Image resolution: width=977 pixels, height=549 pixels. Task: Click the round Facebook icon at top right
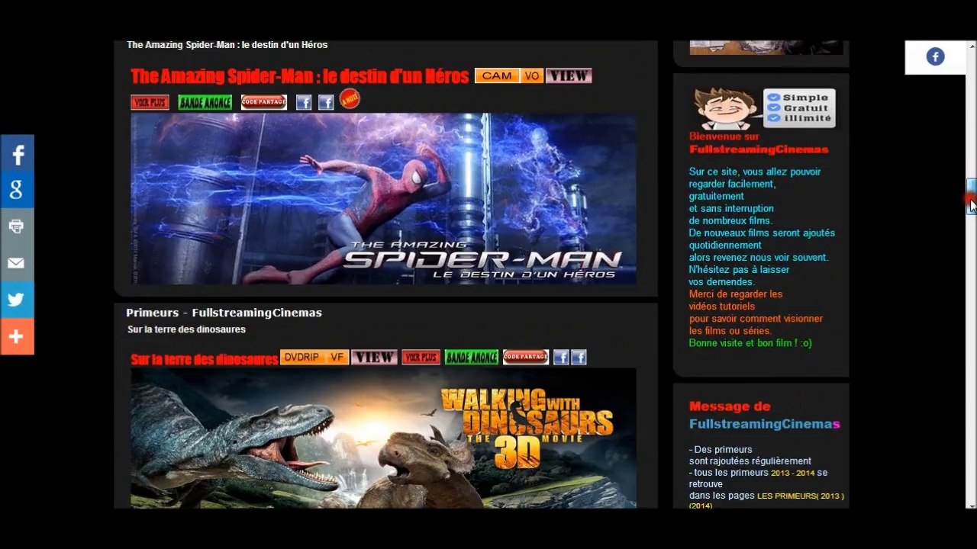click(935, 56)
